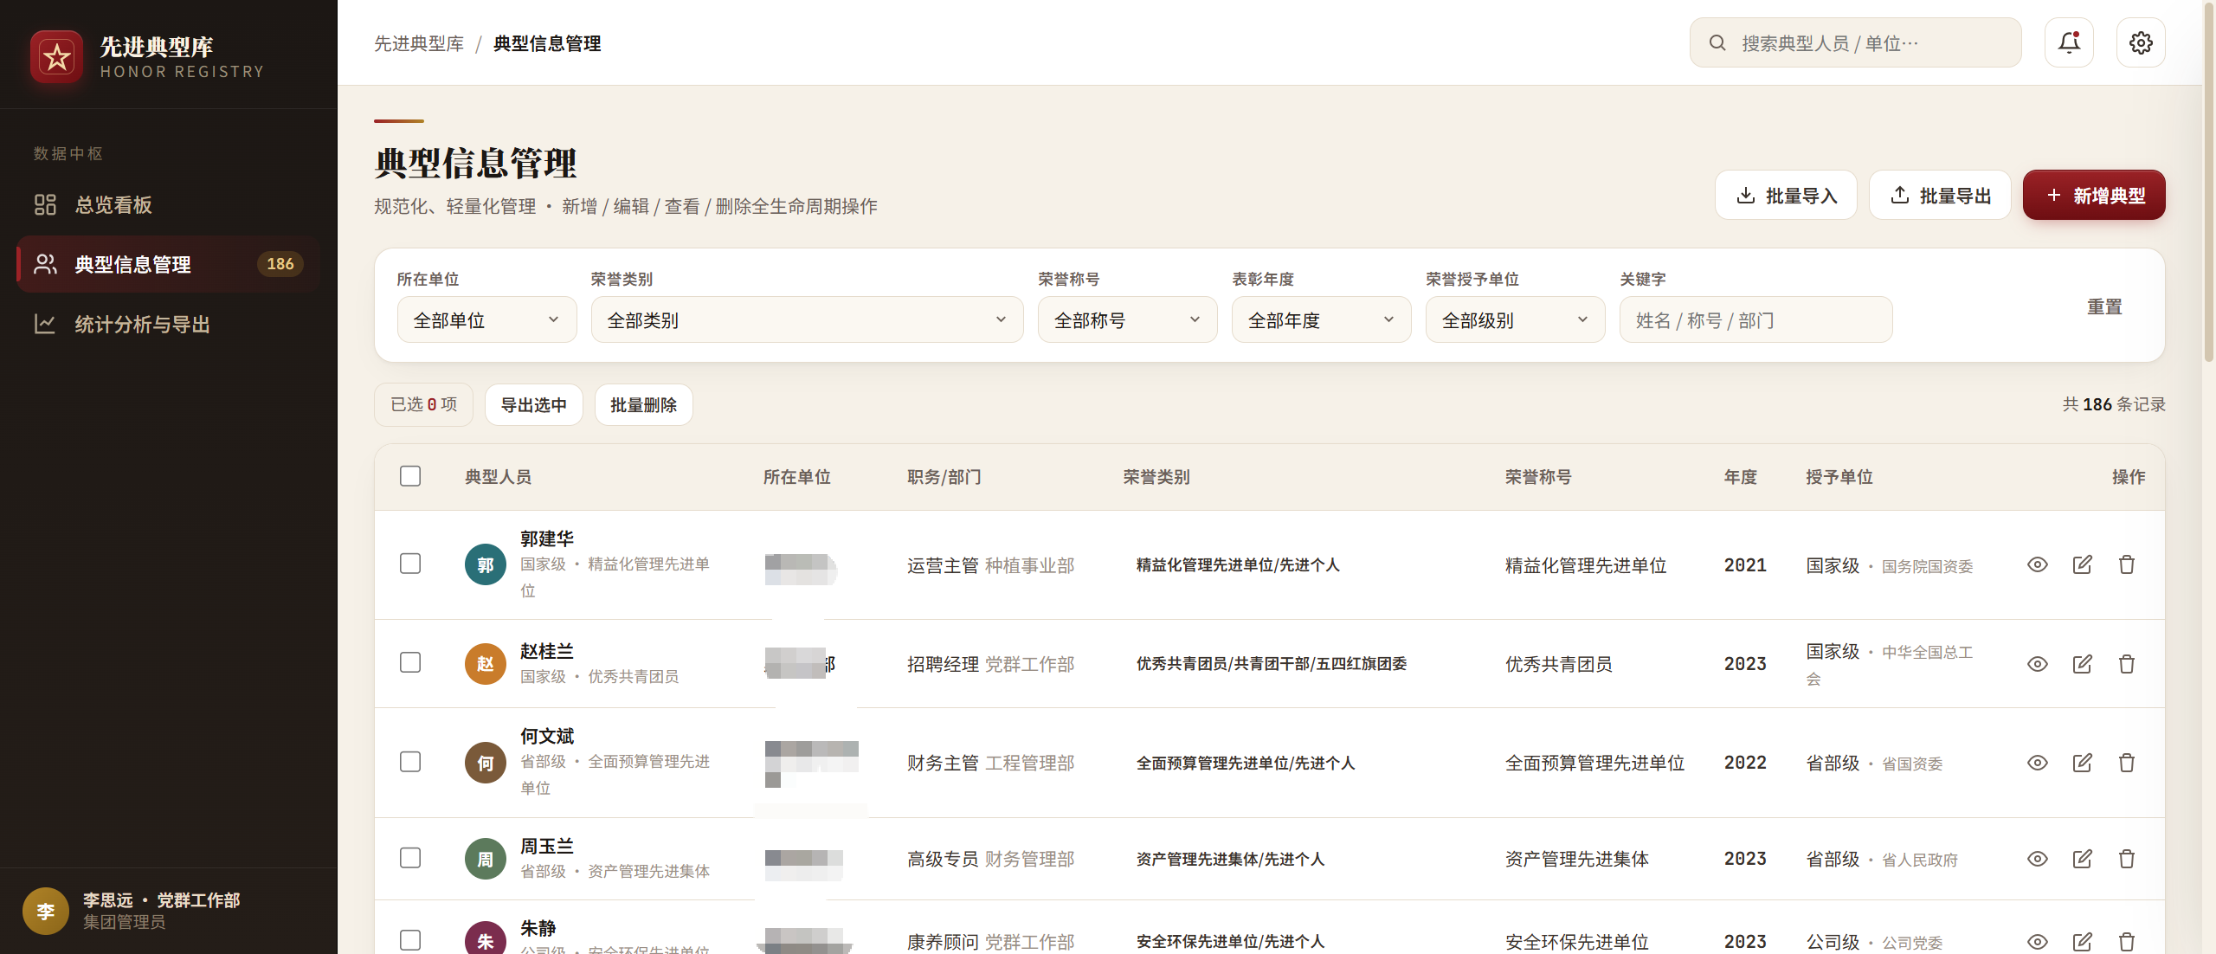The width and height of the screenshot is (2216, 954).
Task: Click 导出选中 button
Action: (534, 404)
